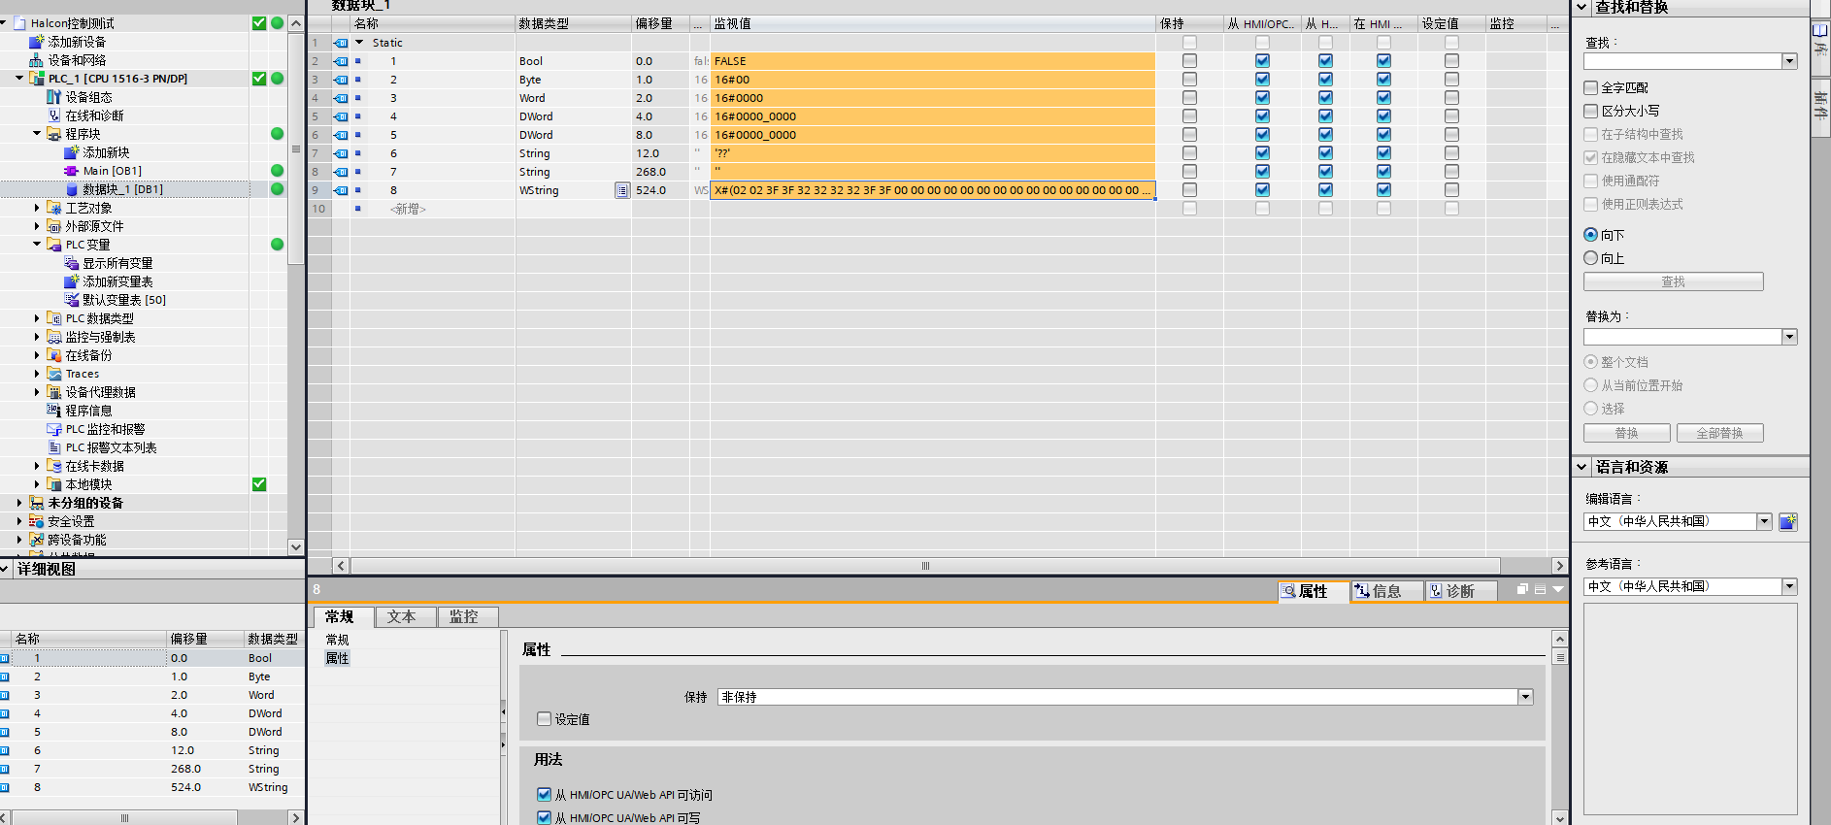Toggle 从 HMI/OPC UA/Web API 可写 checkbox
The image size is (1831, 825).
(x=544, y=818)
